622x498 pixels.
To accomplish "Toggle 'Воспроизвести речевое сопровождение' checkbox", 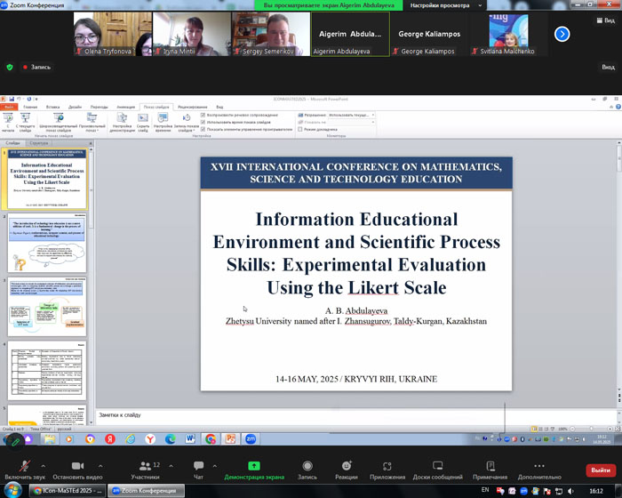I will 203,115.
